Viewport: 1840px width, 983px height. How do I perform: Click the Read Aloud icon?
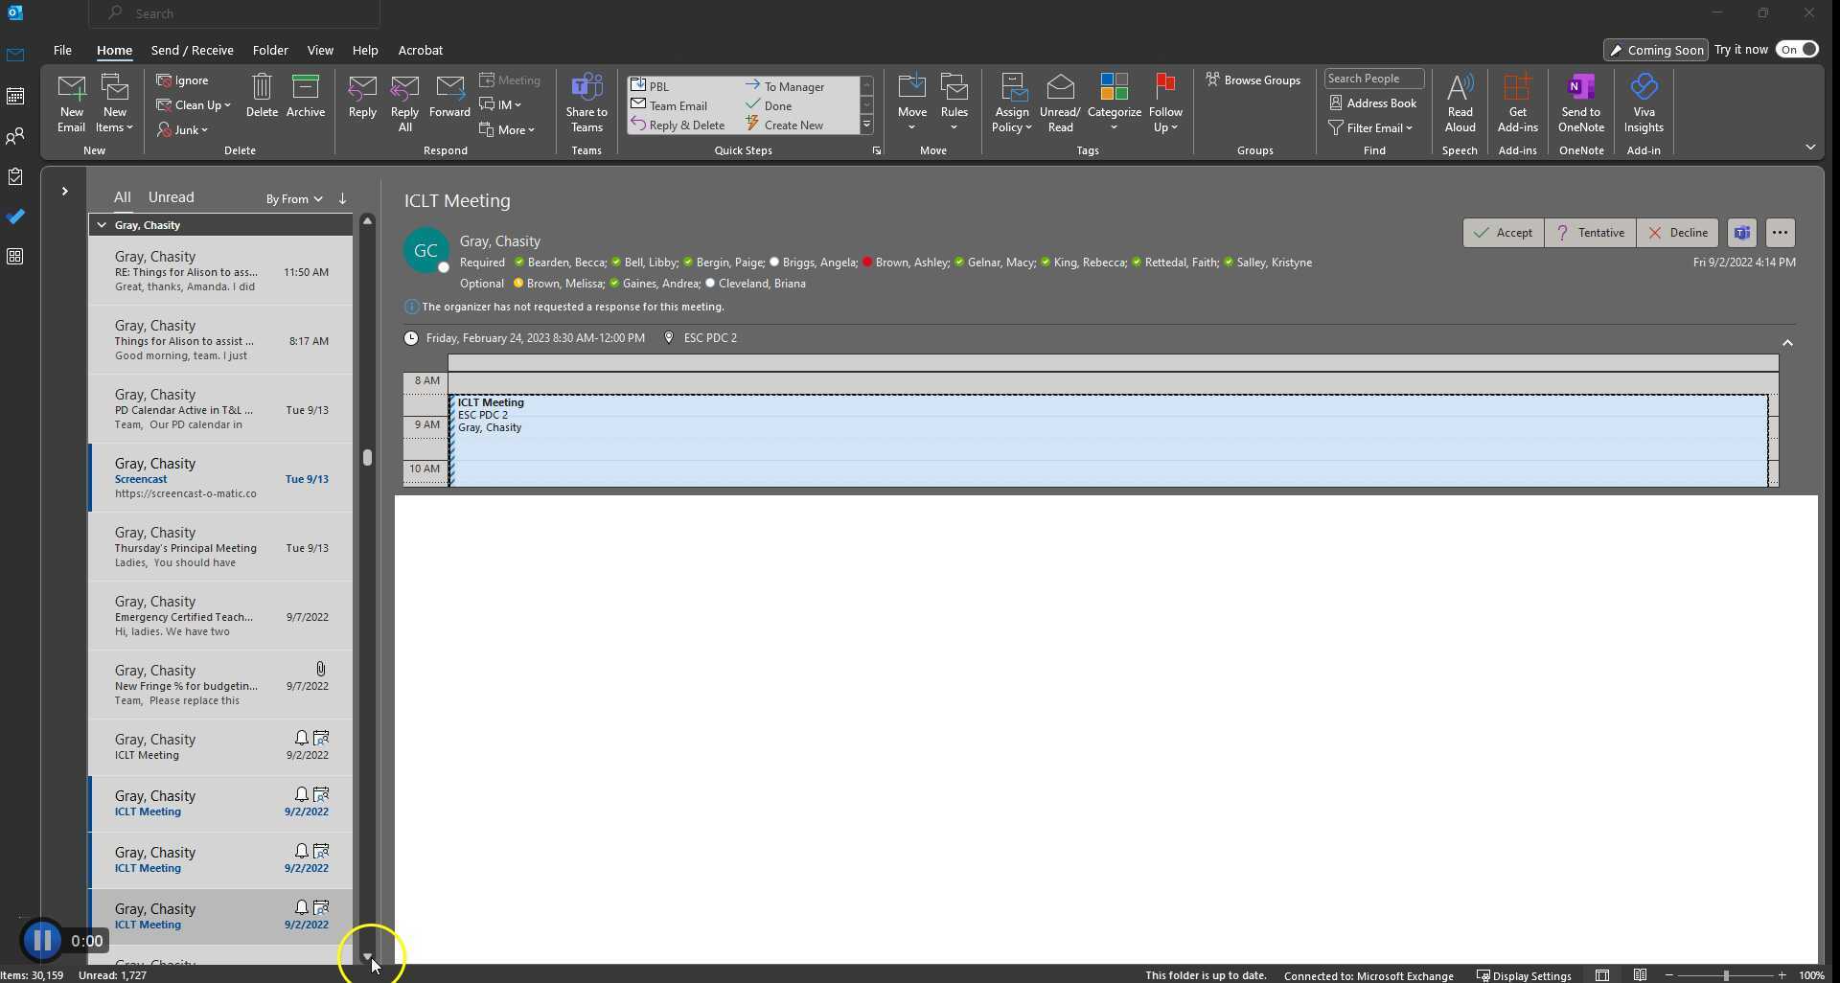[x=1460, y=103]
